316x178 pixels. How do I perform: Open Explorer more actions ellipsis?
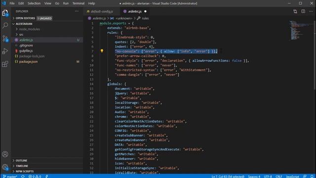(77, 11)
